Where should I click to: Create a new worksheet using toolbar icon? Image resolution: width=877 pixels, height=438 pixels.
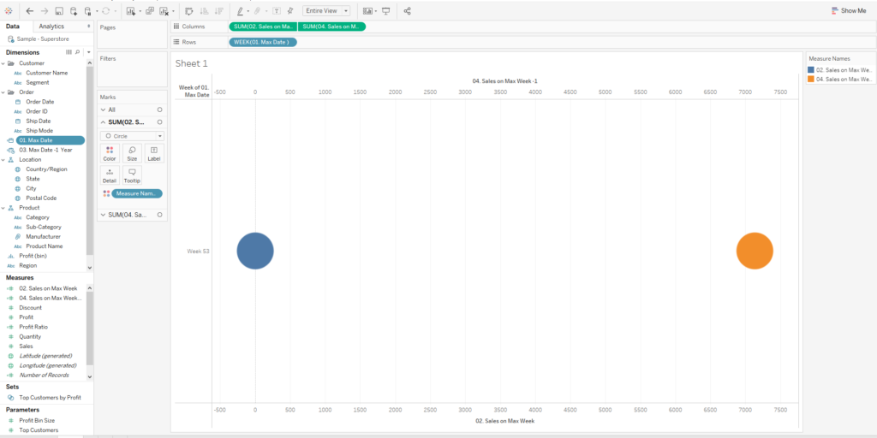(x=131, y=10)
